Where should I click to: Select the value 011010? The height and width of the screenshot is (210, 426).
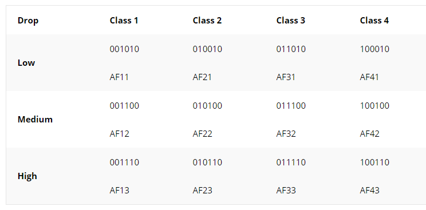tap(291, 49)
